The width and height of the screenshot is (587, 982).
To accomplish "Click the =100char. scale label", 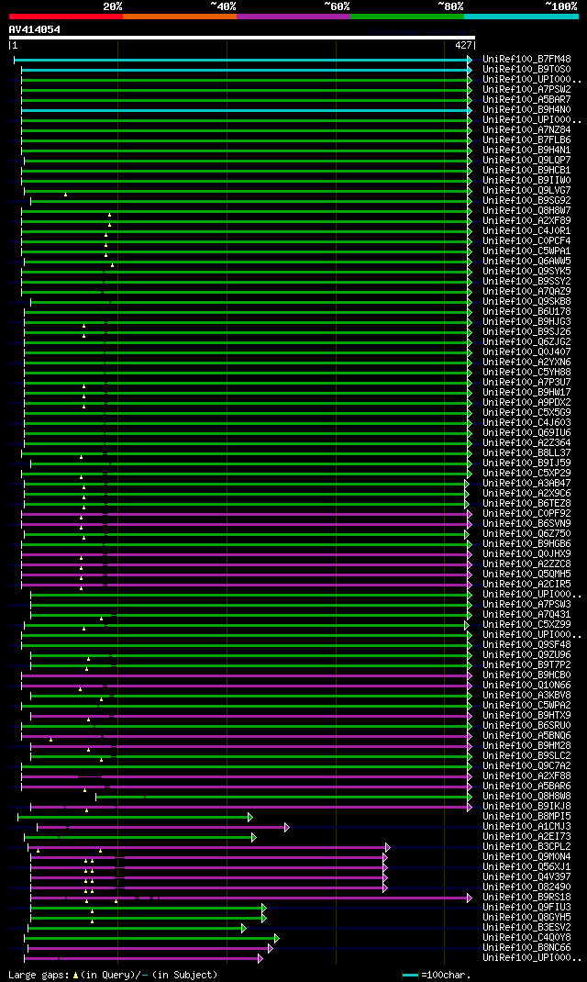I will click(446, 975).
